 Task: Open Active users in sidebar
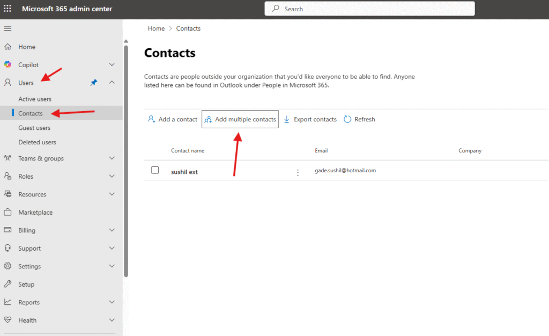click(35, 99)
